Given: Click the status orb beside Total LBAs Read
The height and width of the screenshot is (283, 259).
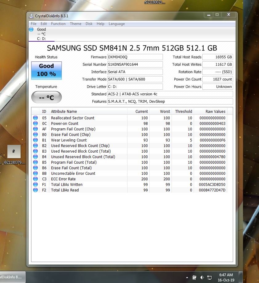Looking at the screenshot, I should (x=35, y=190).
